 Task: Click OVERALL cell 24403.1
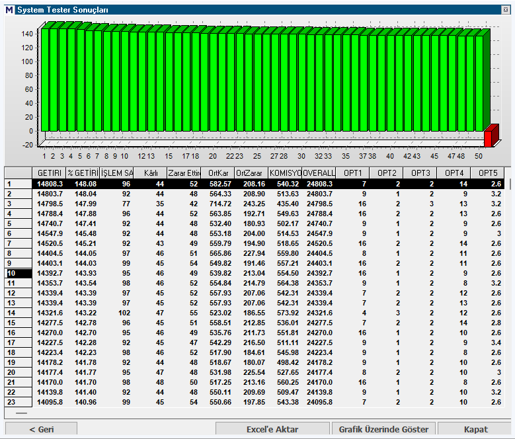(x=319, y=263)
